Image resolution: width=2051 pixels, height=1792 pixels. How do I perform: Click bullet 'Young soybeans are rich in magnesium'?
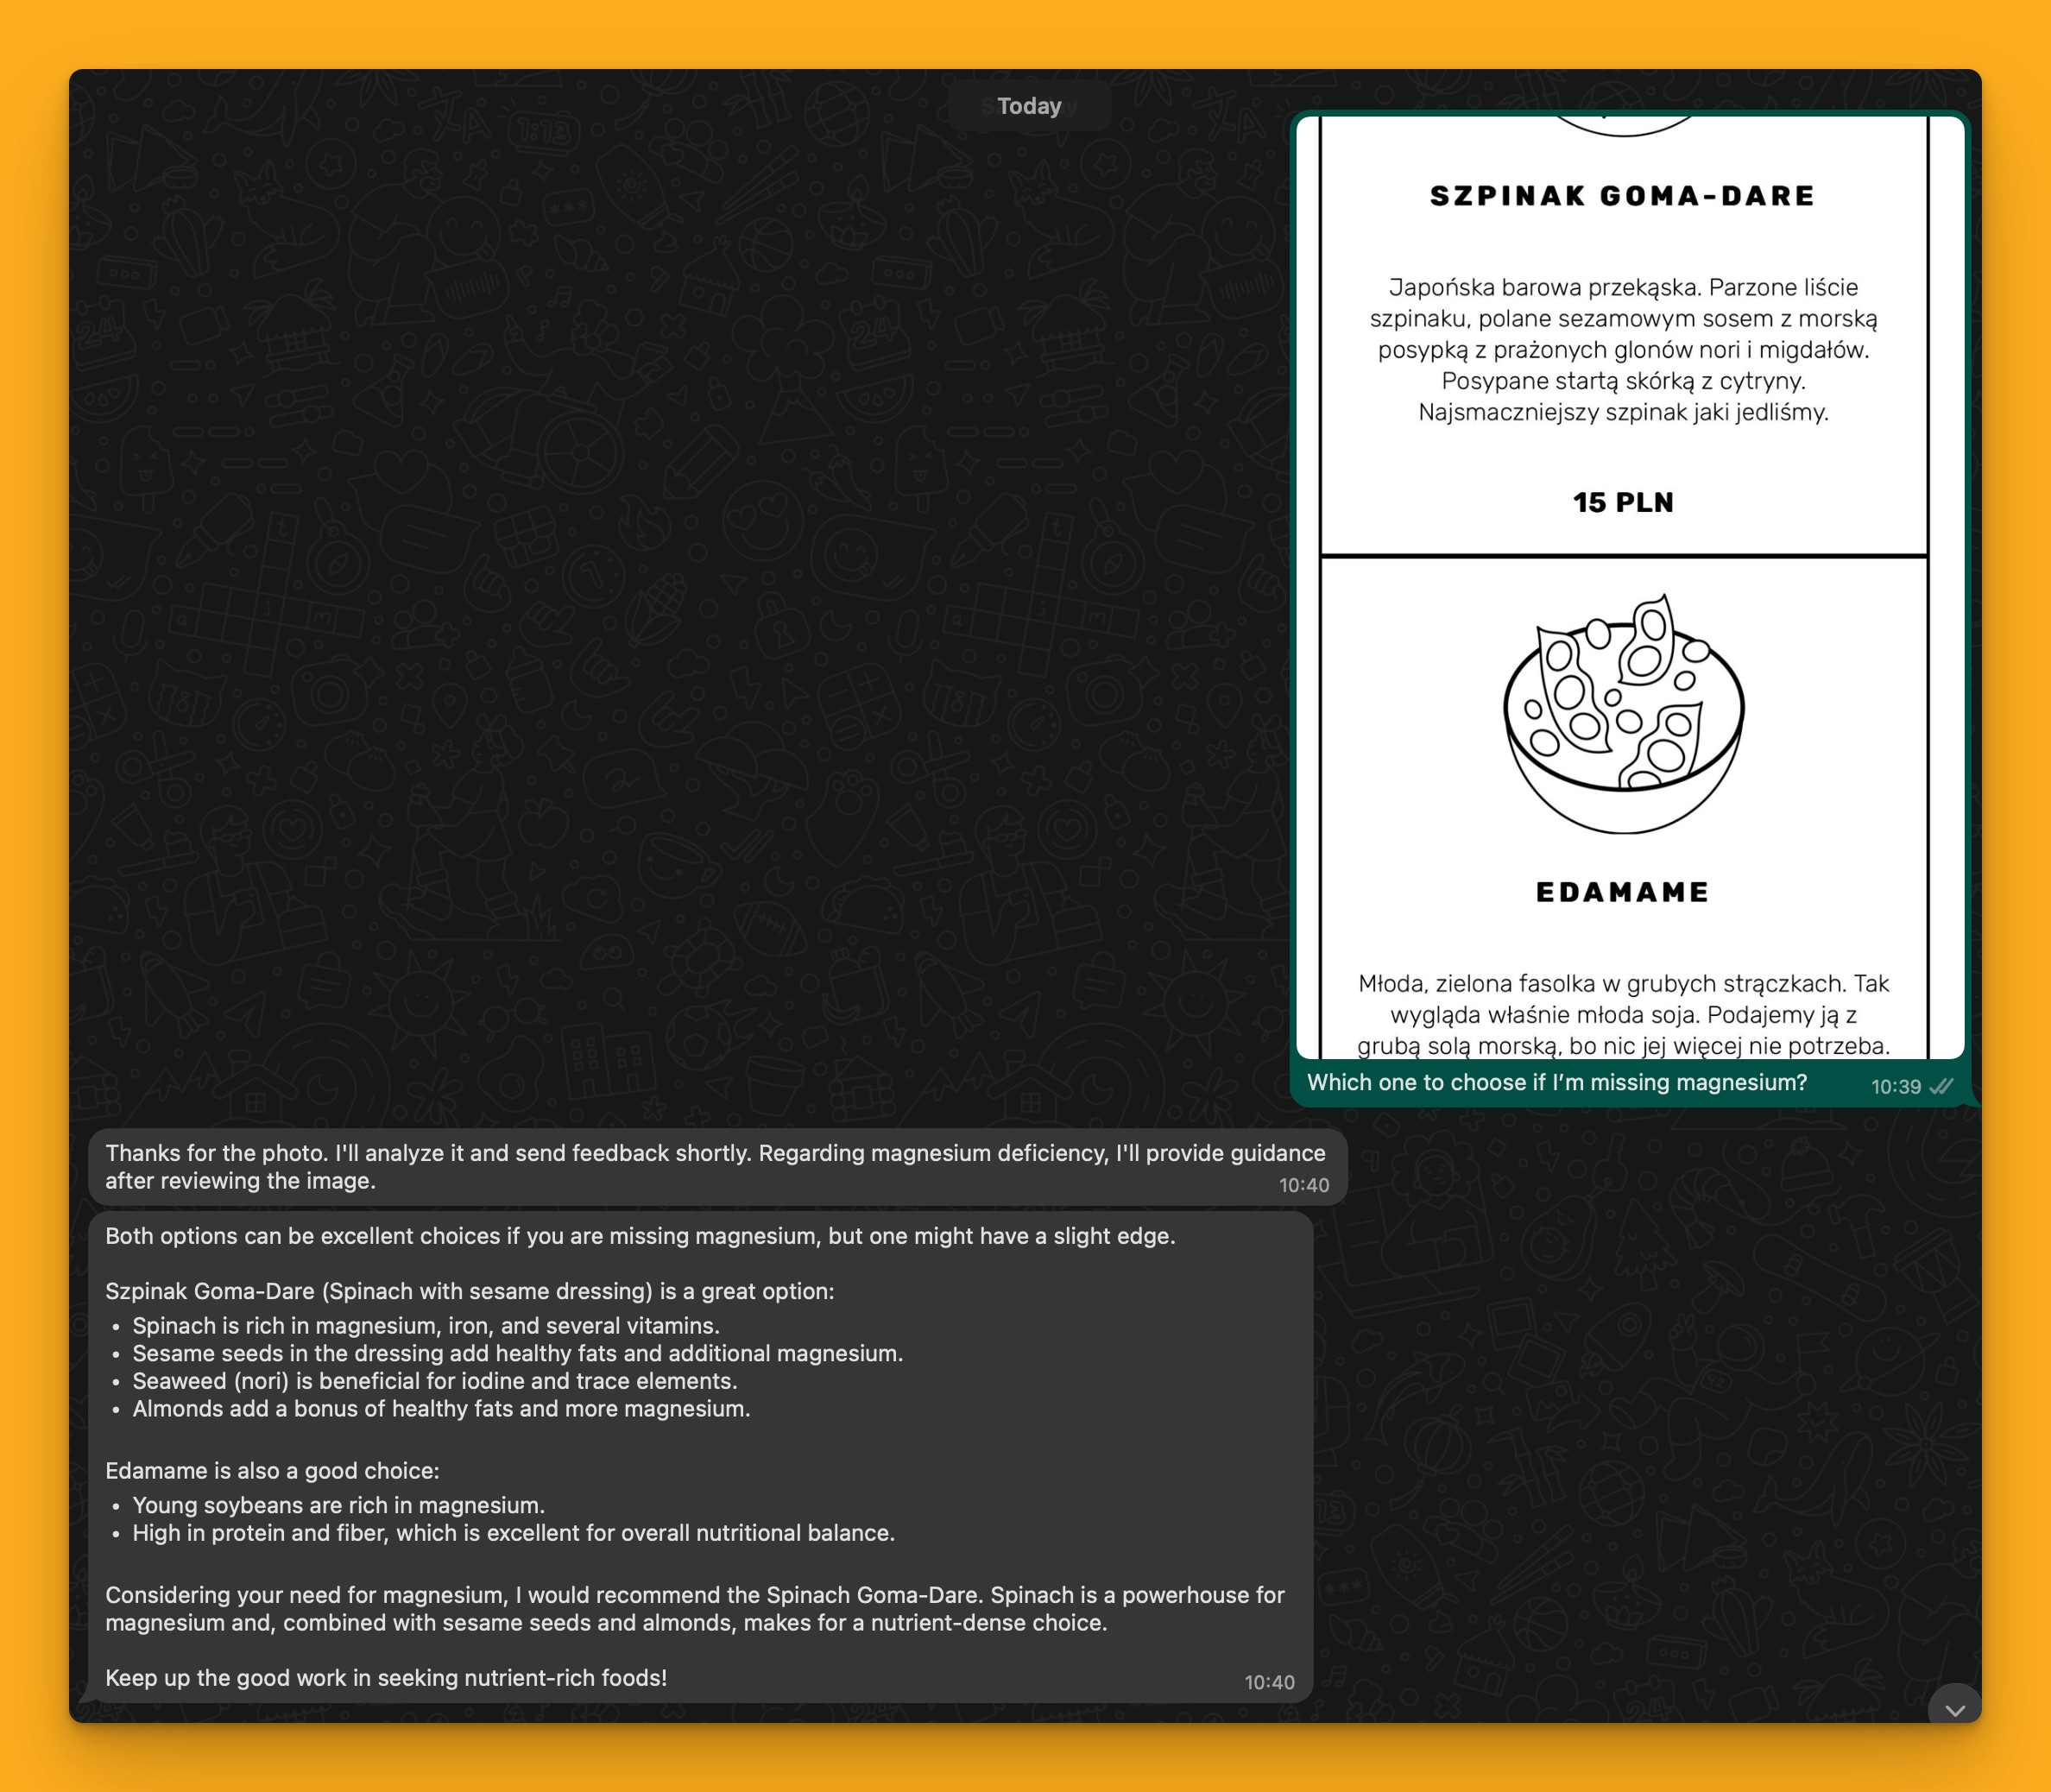click(338, 1505)
